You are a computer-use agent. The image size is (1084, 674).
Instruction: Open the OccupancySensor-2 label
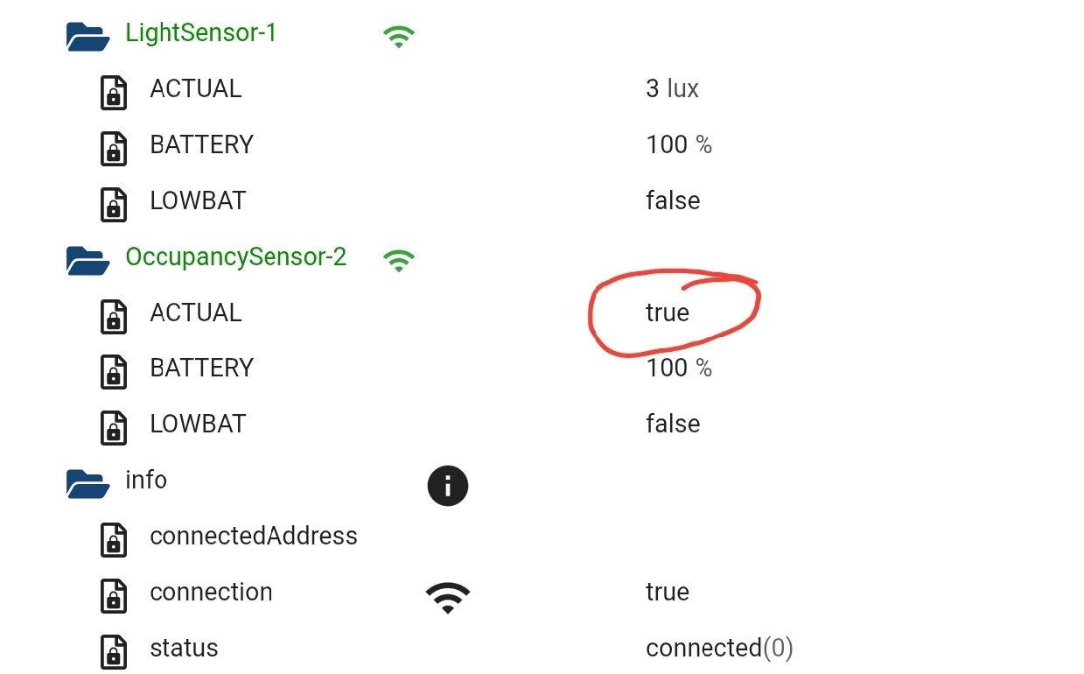coord(234,256)
